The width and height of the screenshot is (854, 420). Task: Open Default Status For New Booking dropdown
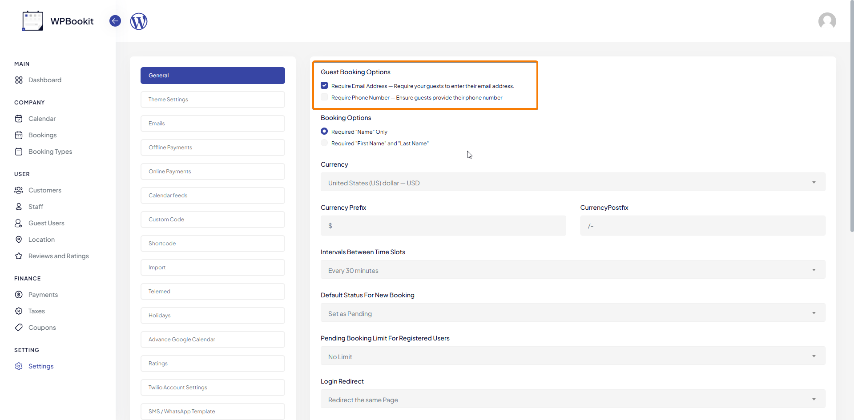pyautogui.click(x=573, y=313)
